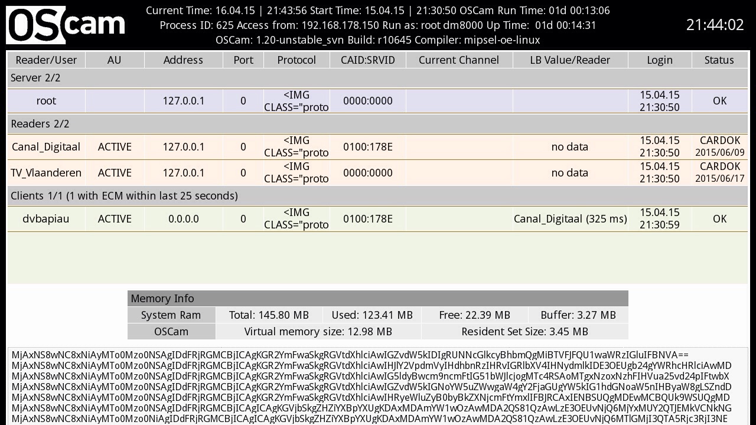Click Resident Set Size: 3.45 MB

click(x=524, y=332)
